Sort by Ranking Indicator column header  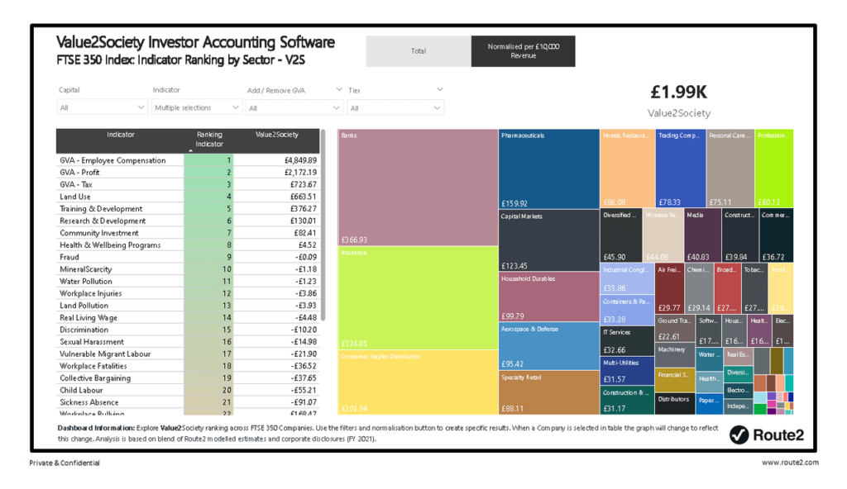[209, 140]
